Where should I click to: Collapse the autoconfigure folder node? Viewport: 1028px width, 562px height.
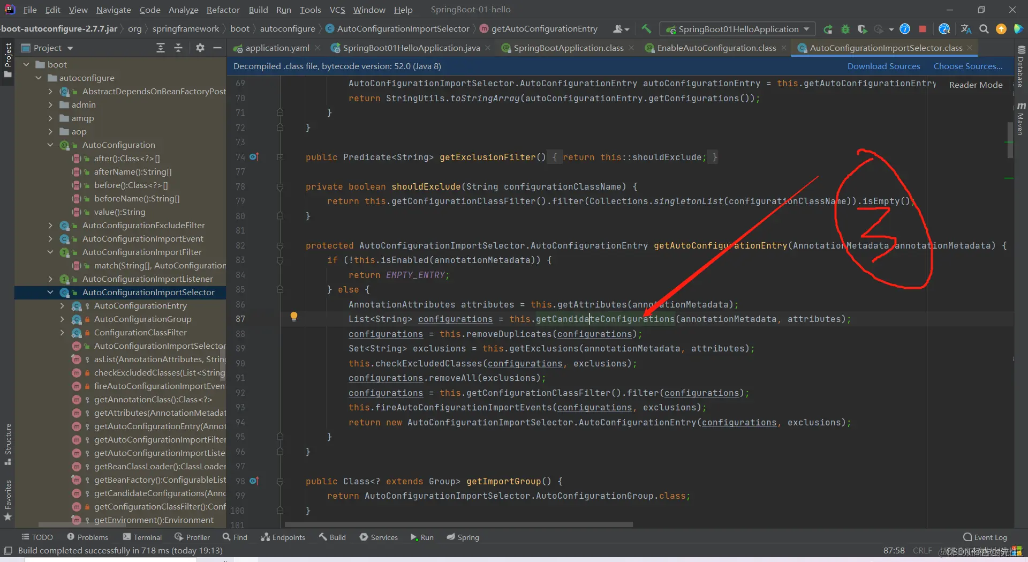click(x=39, y=78)
